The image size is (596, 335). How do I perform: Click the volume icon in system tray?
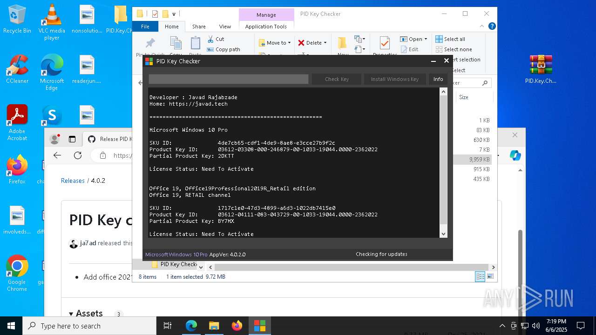(535, 326)
